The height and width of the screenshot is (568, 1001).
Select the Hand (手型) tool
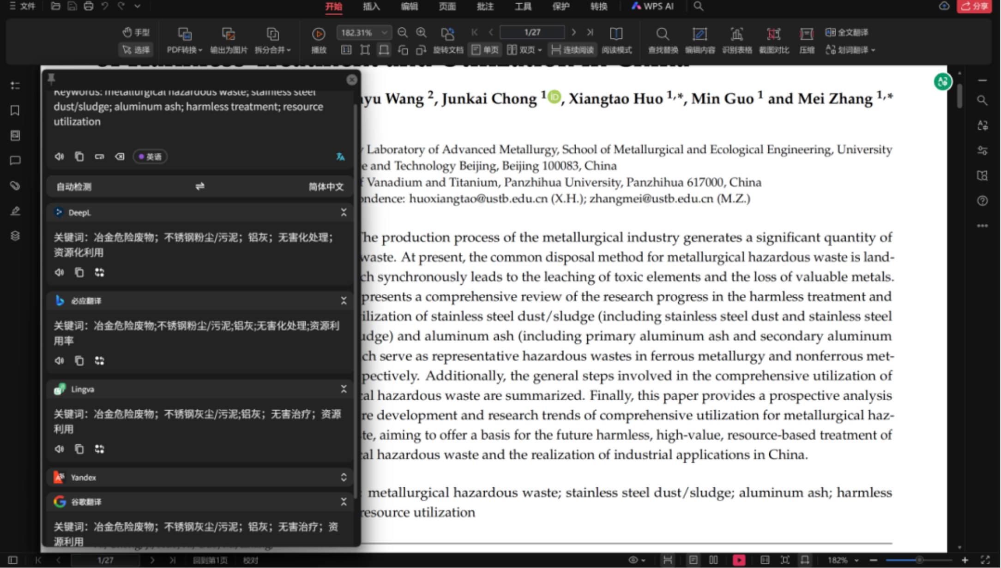pos(136,32)
